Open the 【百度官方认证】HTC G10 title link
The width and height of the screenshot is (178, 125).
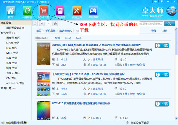click(x=88, y=74)
